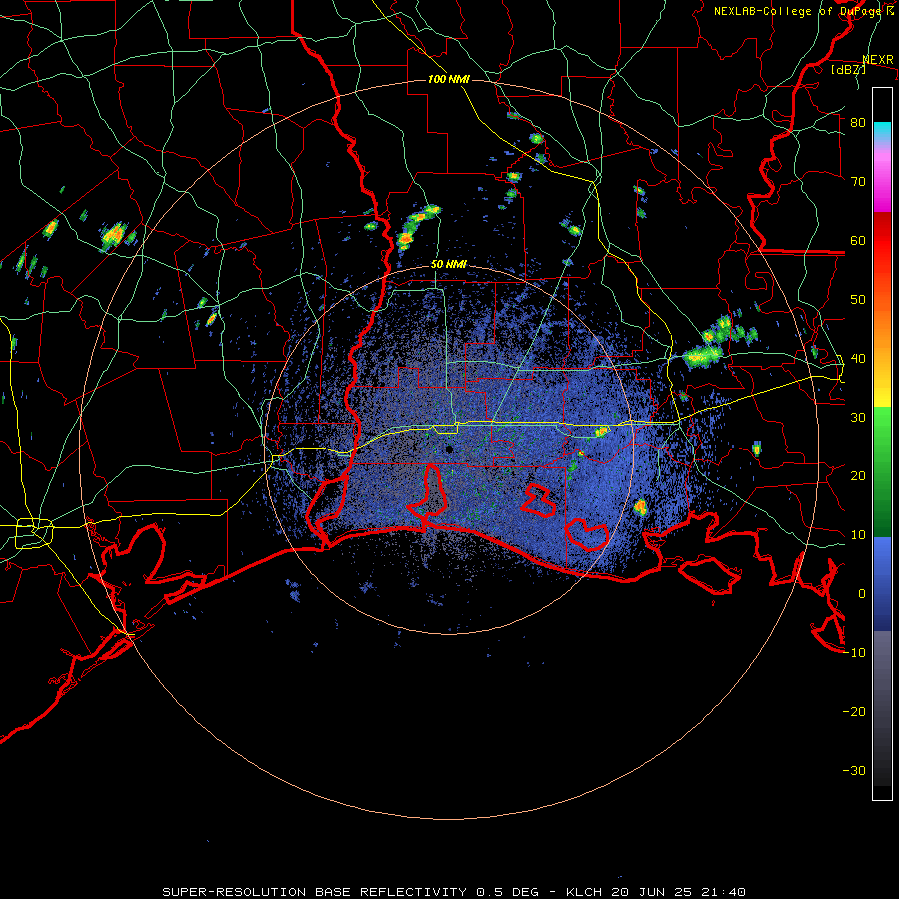Click the 100 NMI range ring label
The width and height of the screenshot is (899, 899).
449,79
